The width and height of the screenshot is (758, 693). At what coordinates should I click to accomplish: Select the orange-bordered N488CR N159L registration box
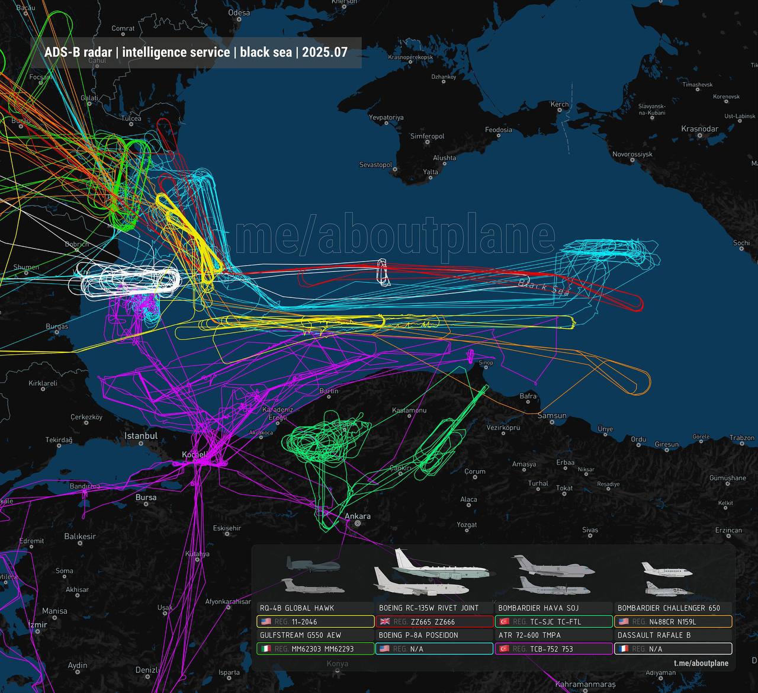(x=673, y=622)
